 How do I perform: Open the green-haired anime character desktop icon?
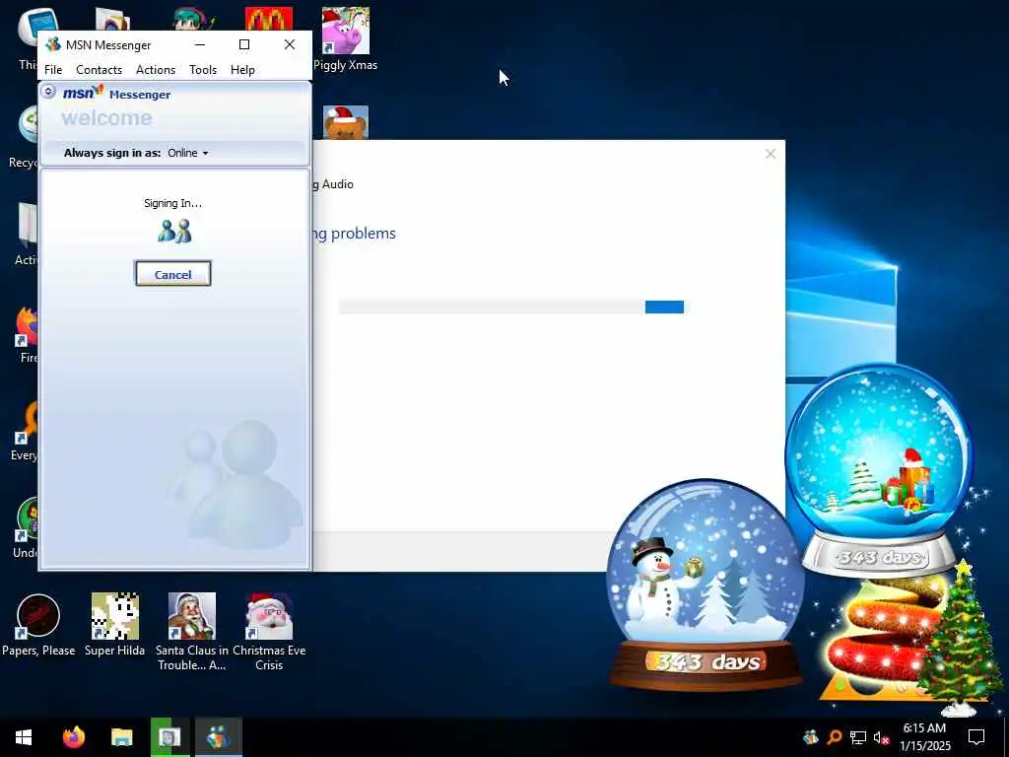click(194, 19)
